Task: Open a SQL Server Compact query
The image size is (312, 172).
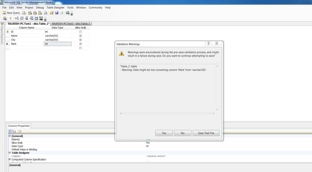Action: point(46,13)
